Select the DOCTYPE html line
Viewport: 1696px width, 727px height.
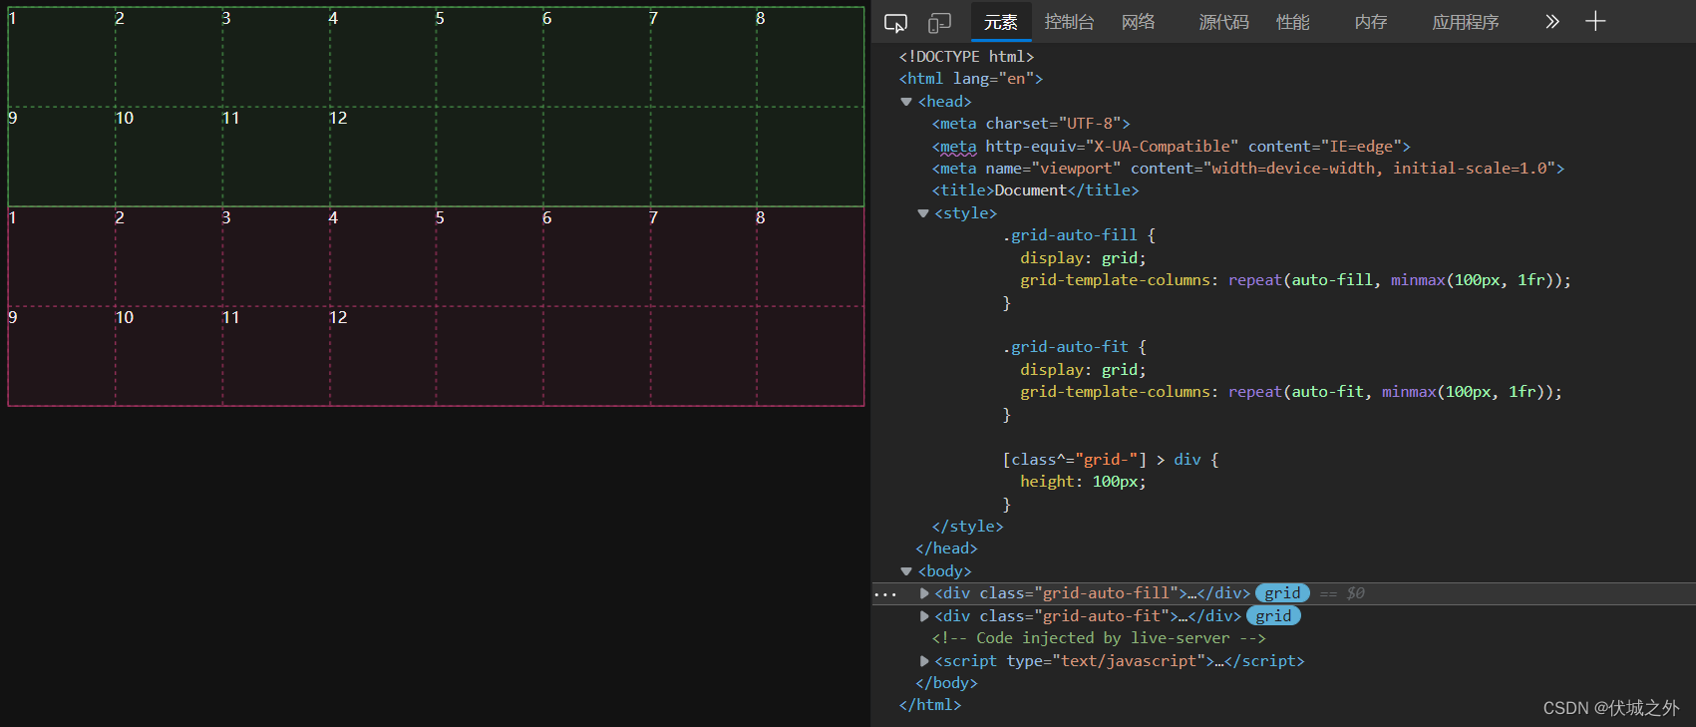tap(966, 57)
